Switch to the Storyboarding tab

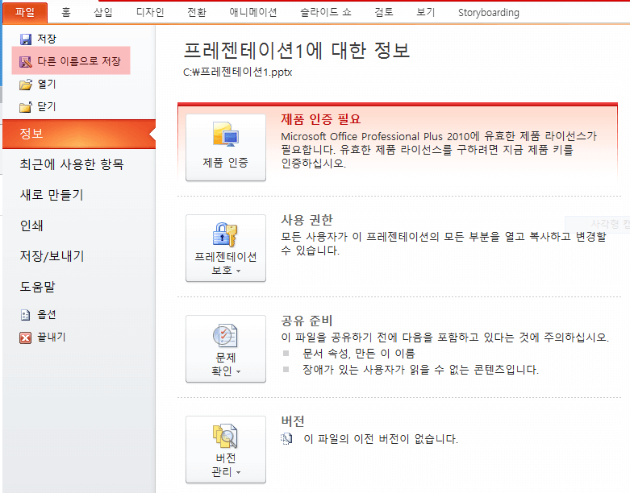pyautogui.click(x=489, y=12)
